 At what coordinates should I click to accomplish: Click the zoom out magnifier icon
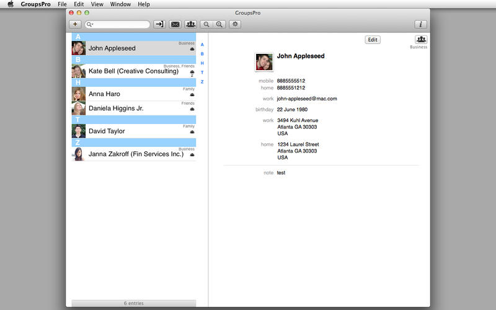tap(206, 24)
